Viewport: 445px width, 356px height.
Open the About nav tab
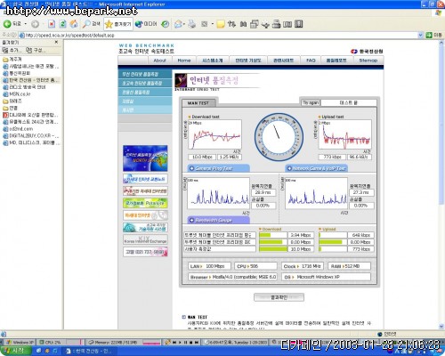point(159,61)
